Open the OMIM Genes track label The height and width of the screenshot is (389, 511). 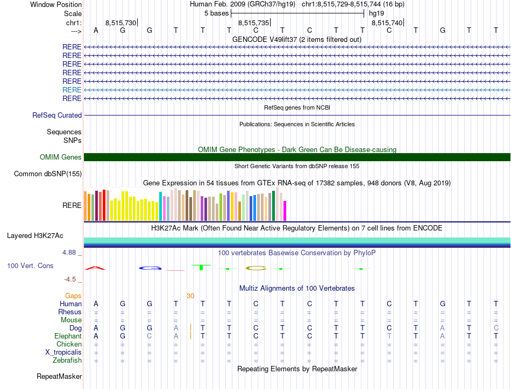coord(61,157)
